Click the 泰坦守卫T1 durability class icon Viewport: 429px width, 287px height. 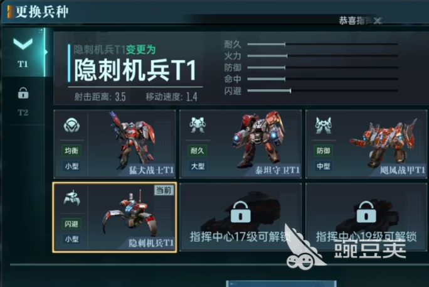(x=198, y=125)
